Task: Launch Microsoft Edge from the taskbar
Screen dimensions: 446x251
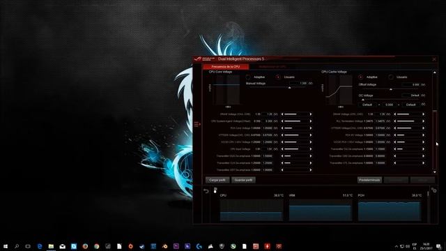Action: pyautogui.click(x=40, y=246)
